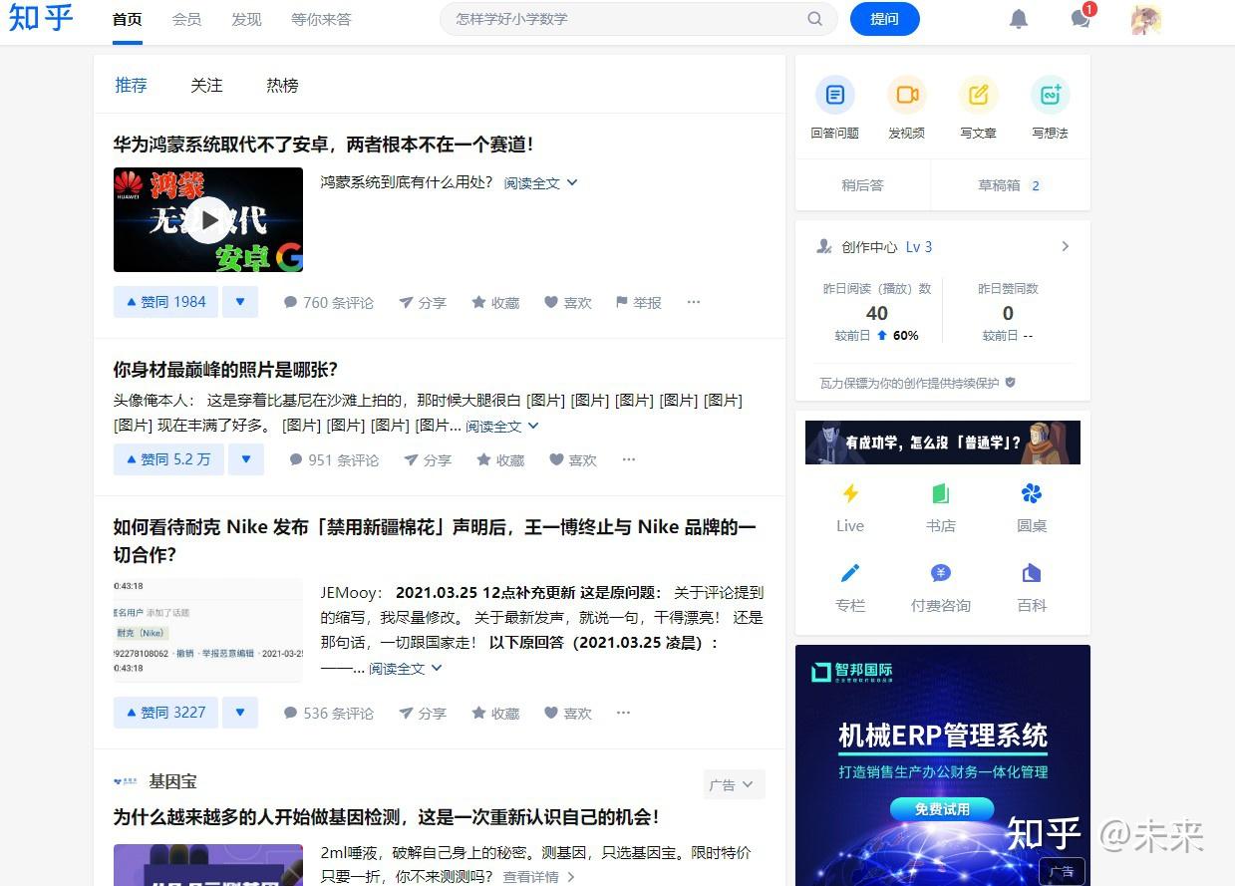
Task: Upvote 赞同 3227 button
Action: point(165,713)
